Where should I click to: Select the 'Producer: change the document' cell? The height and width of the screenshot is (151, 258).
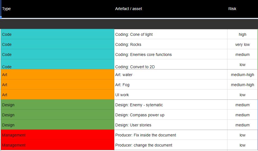pos(170,145)
